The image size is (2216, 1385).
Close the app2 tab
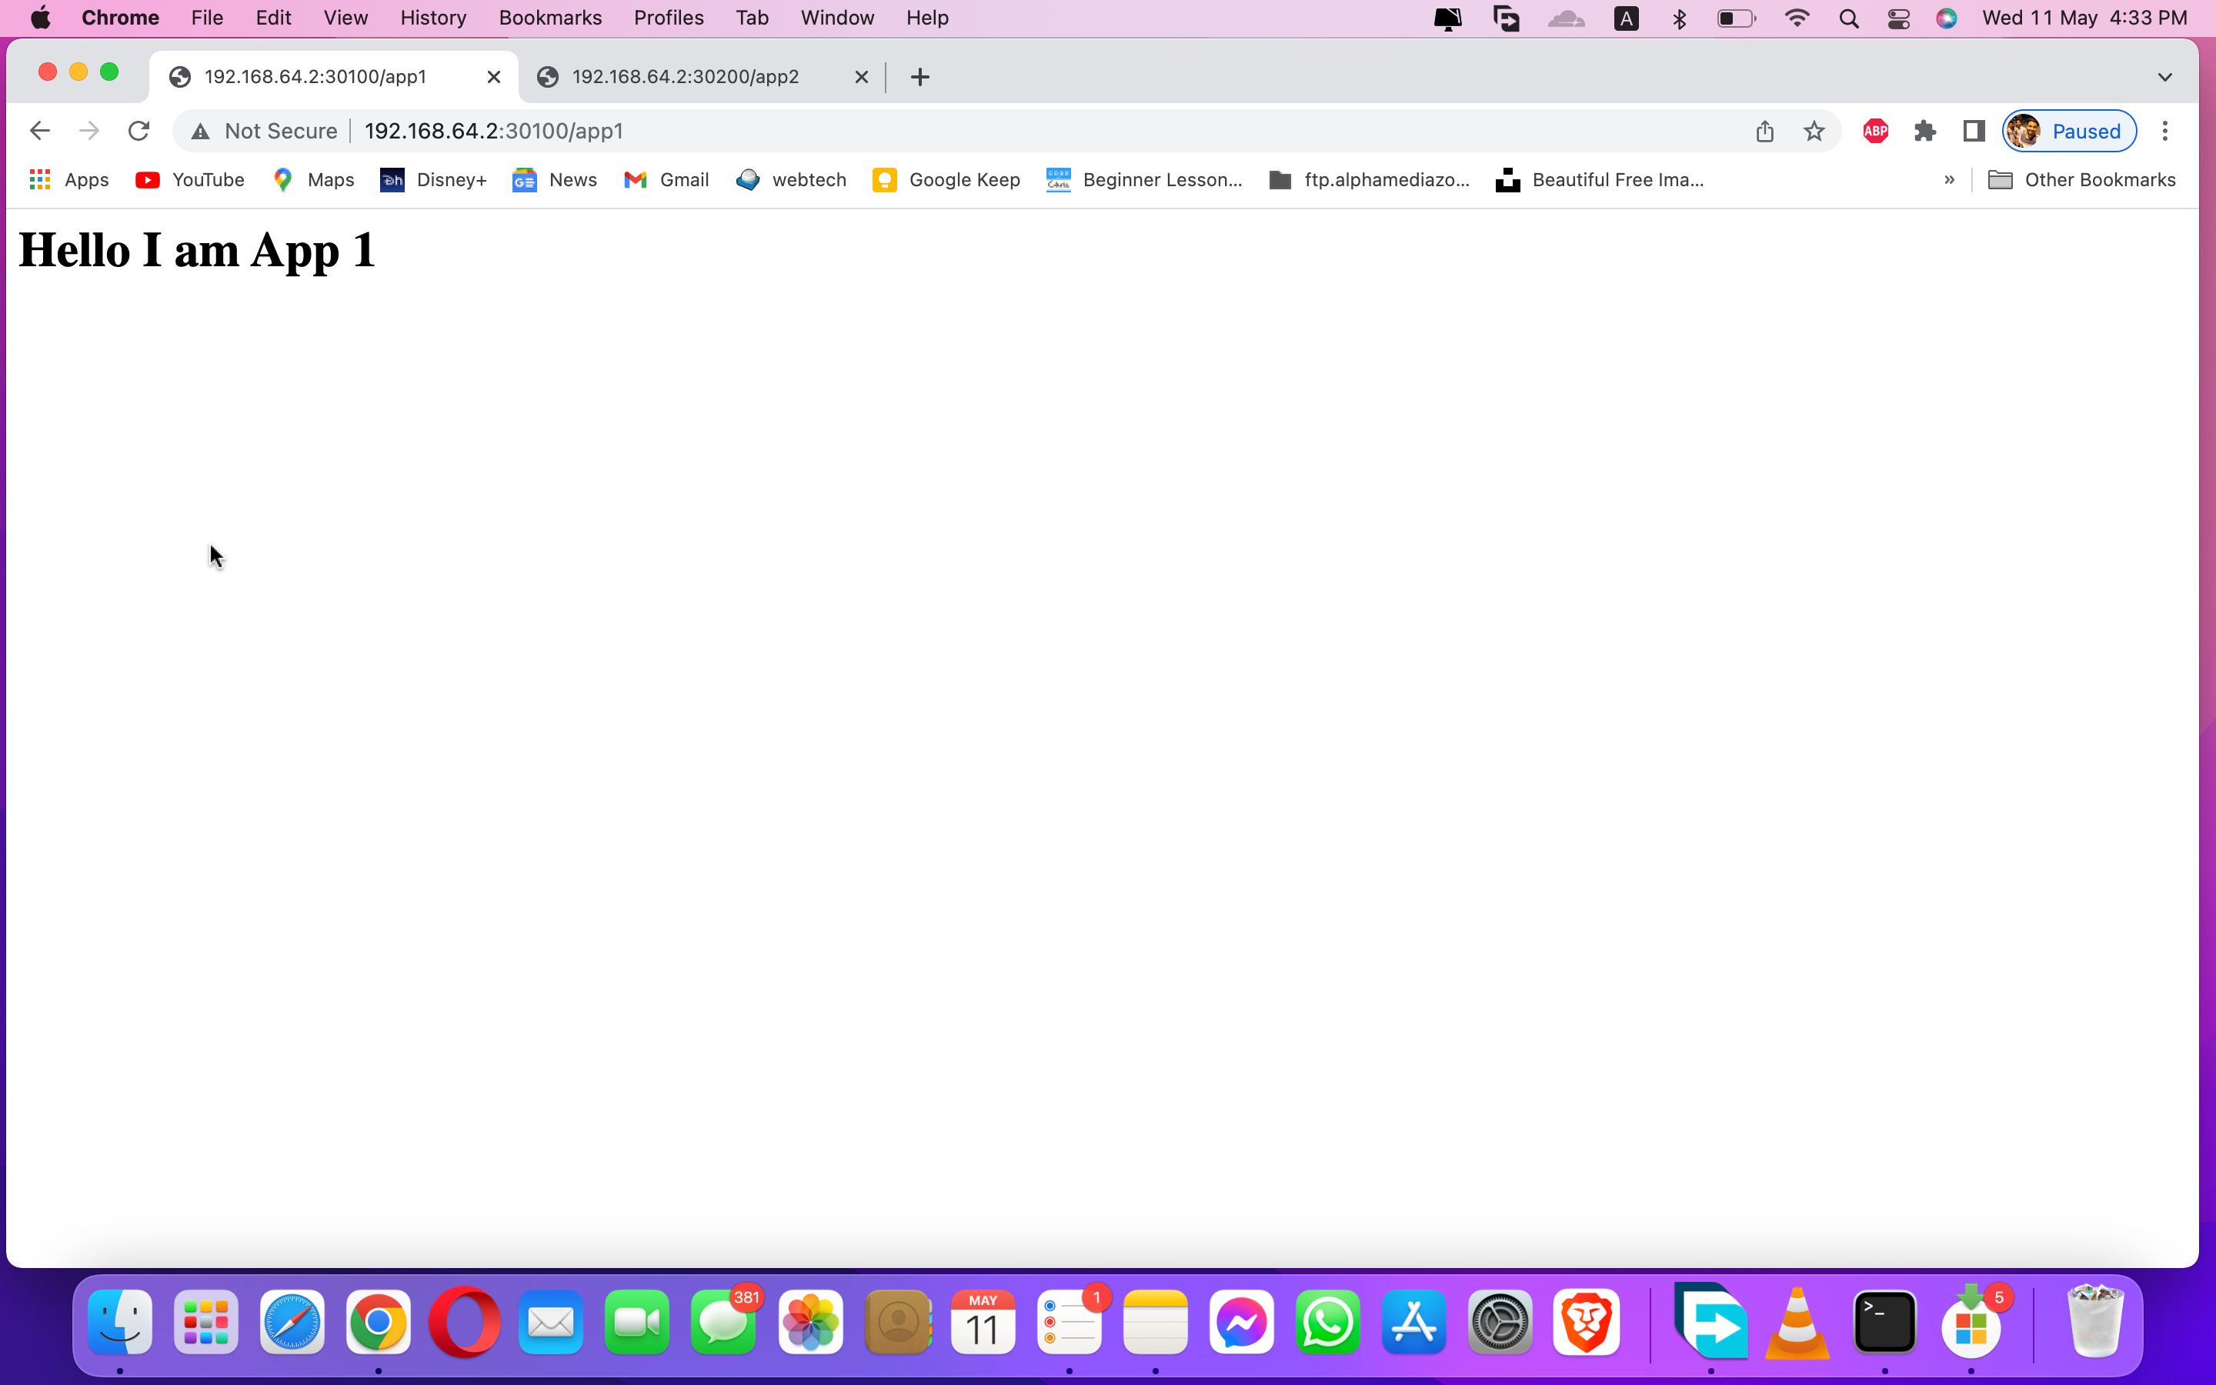click(x=861, y=77)
